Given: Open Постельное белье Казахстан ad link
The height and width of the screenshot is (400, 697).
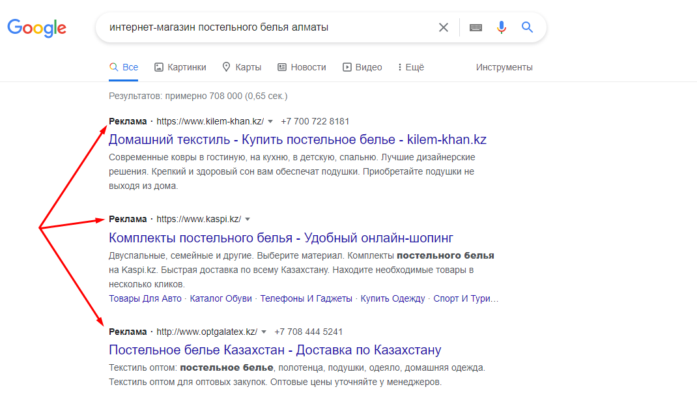Looking at the screenshot, I should click(x=275, y=350).
